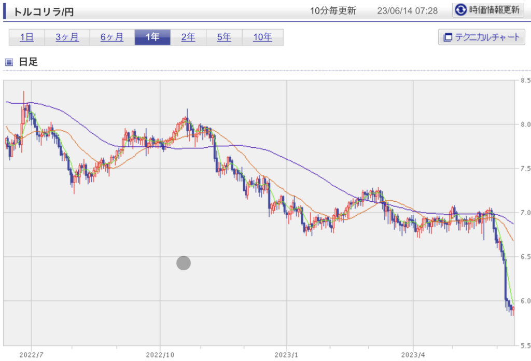This screenshot has width=531, height=361.
Task: Select the active 1年 tab
Action: pyautogui.click(x=152, y=37)
